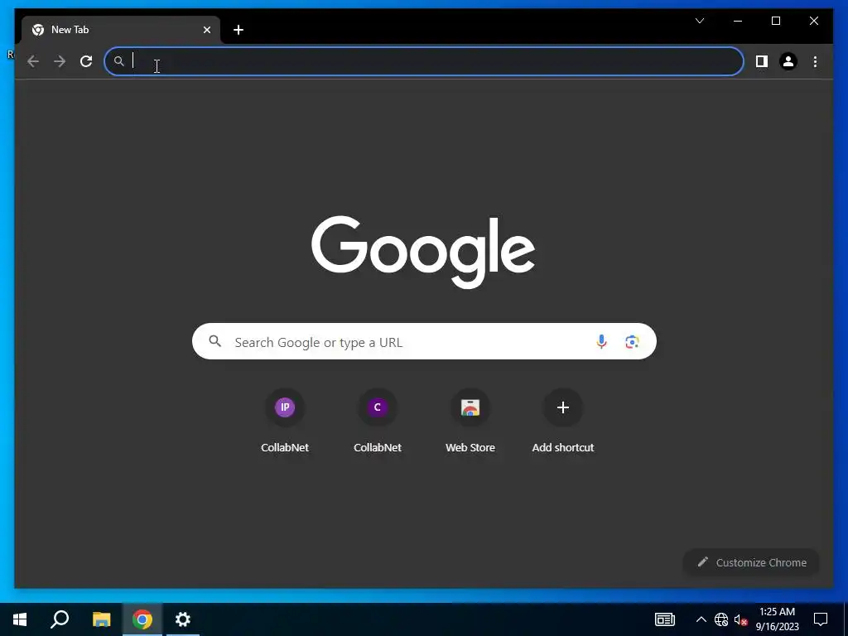Screen dimensions: 848x636
Task: Click the Google logo
Action: 423,252
